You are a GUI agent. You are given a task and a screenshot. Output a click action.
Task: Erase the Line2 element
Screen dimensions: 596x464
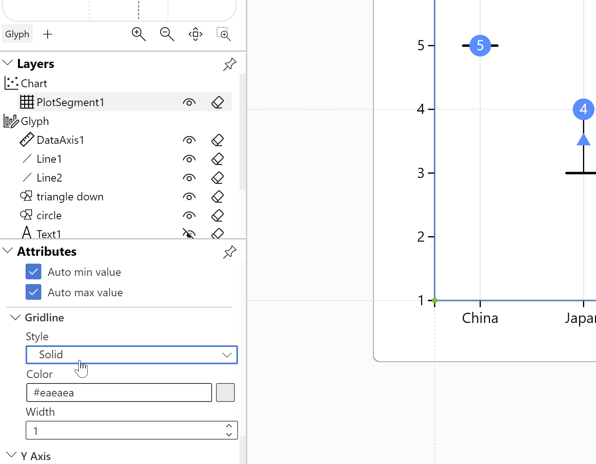click(x=217, y=178)
